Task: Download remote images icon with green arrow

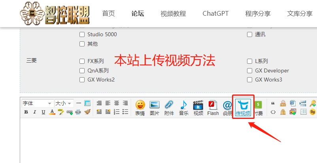Action: (x=293, y=112)
